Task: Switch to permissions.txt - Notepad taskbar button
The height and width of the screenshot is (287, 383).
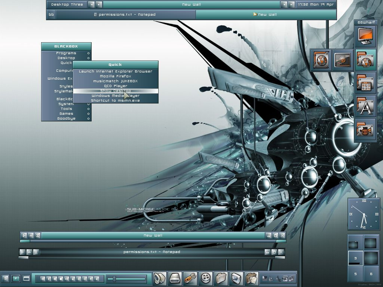Action: click(126, 15)
